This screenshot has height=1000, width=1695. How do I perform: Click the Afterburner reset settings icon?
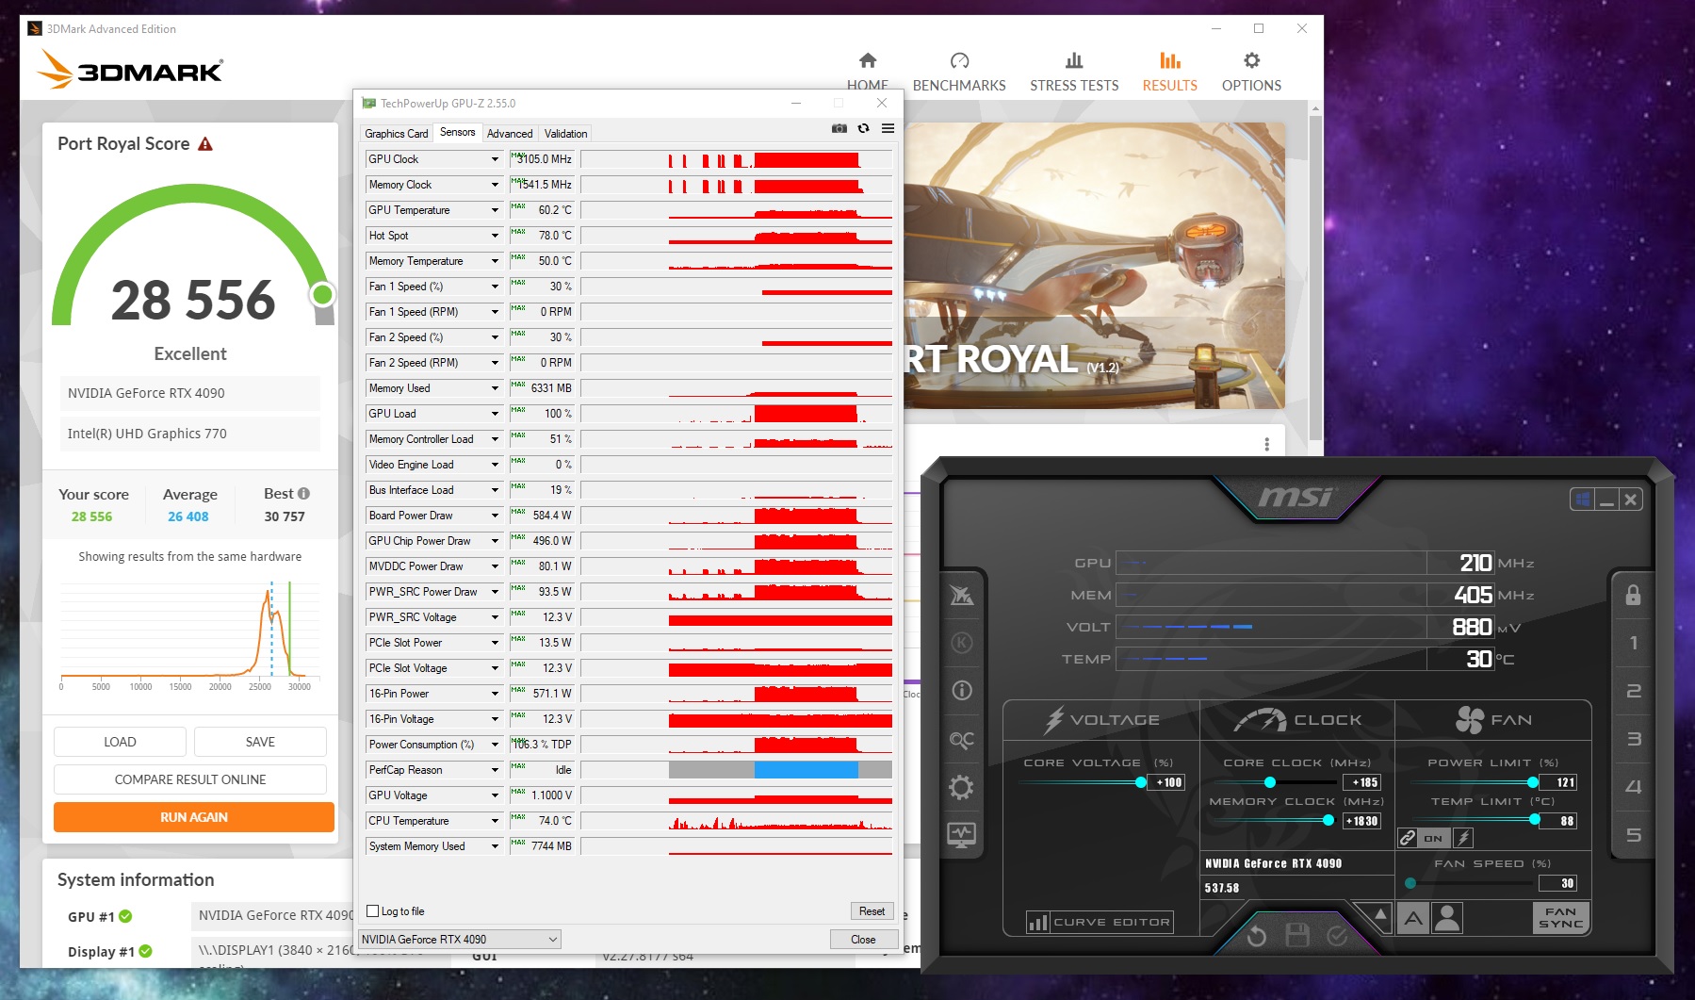coord(1256,935)
